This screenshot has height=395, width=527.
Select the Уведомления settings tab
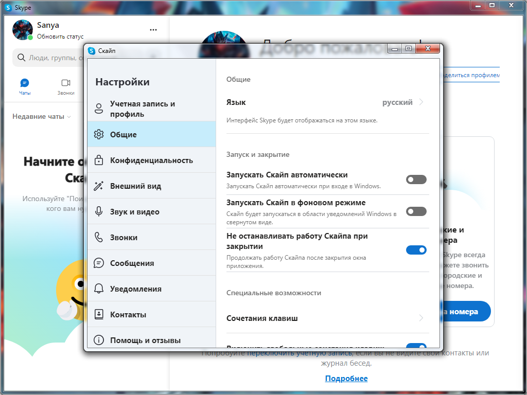click(x=152, y=289)
